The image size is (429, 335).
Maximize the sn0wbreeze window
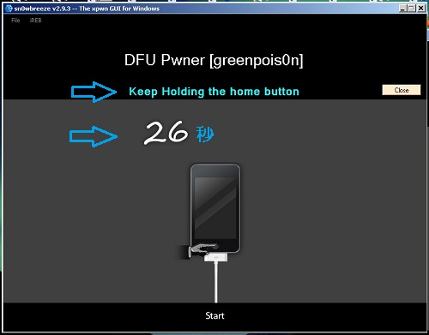(x=412, y=9)
